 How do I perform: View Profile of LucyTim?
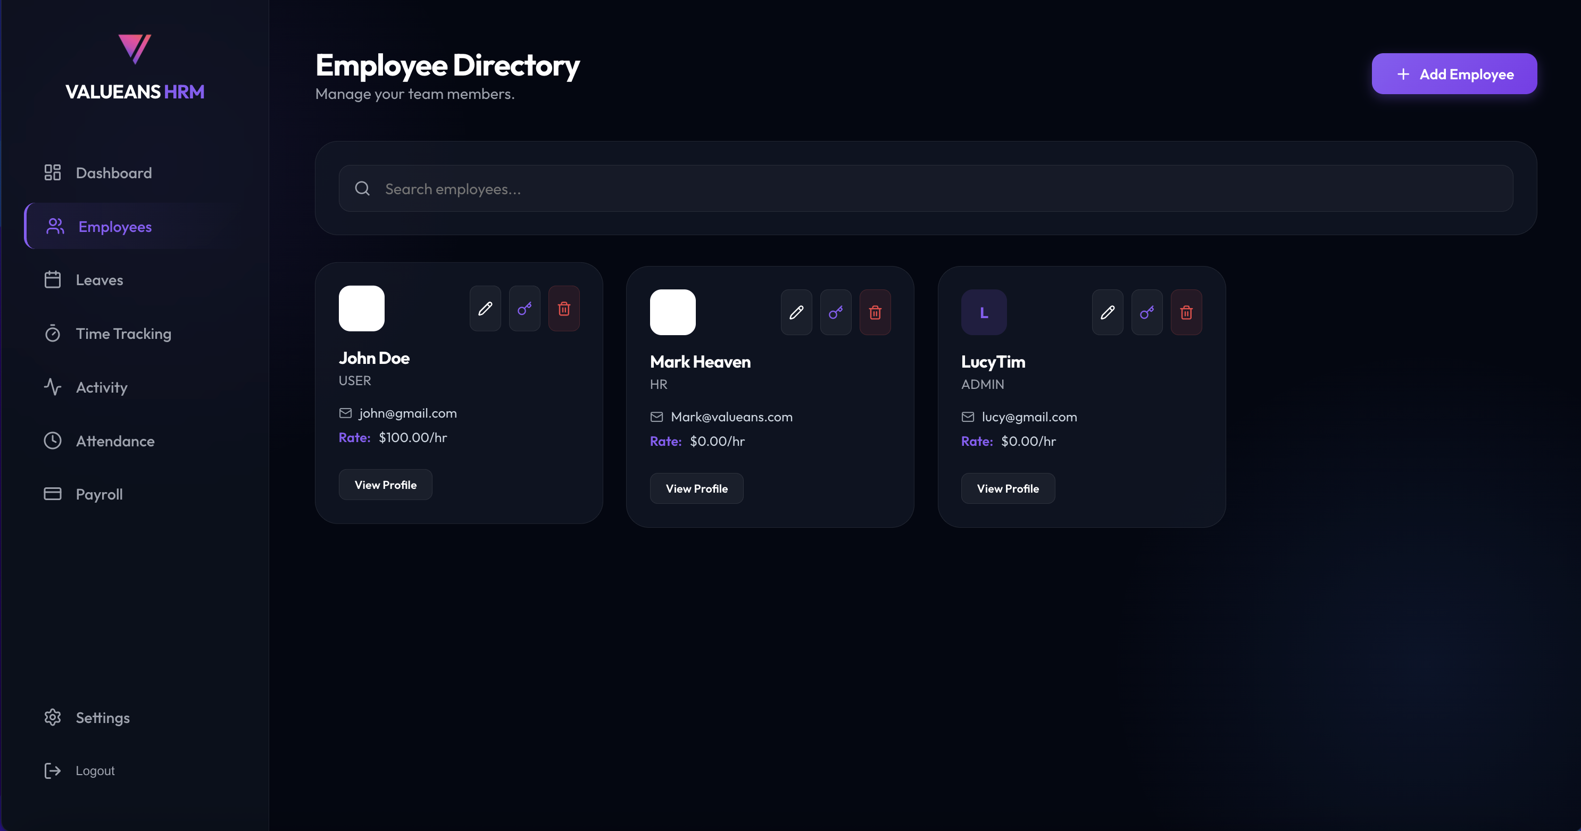1007,488
